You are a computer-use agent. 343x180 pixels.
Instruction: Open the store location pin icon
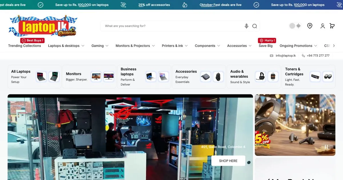[310, 26]
